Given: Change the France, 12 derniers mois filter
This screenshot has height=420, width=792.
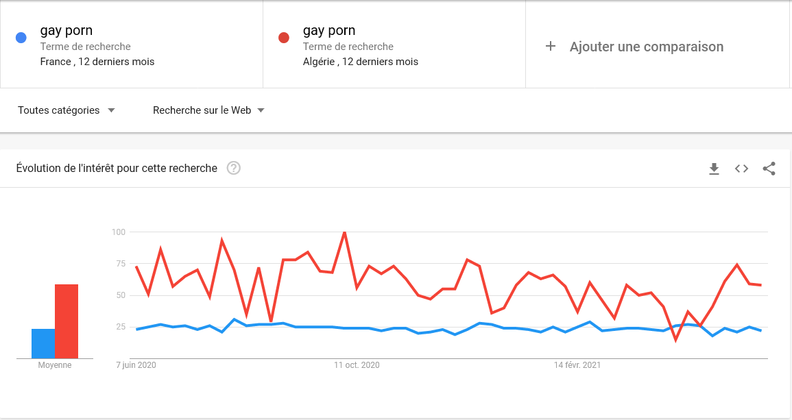Looking at the screenshot, I should pos(97,62).
